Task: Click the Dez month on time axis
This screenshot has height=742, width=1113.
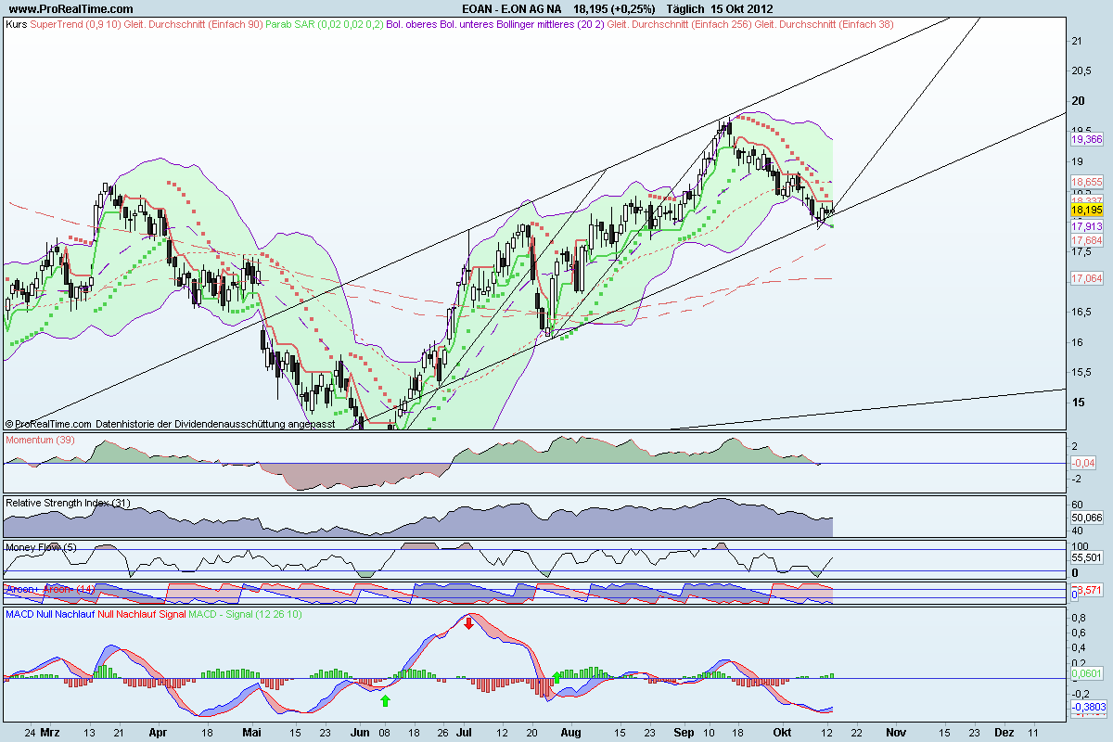Action: coord(1004,732)
